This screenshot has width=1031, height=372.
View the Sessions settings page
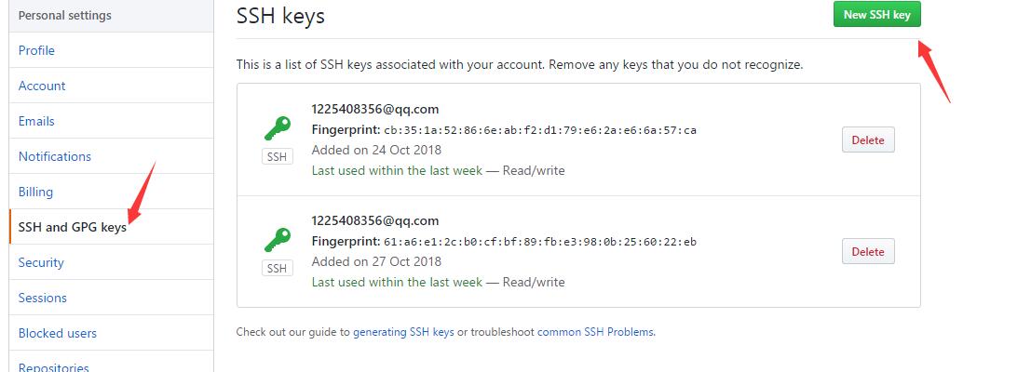tap(43, 298)
